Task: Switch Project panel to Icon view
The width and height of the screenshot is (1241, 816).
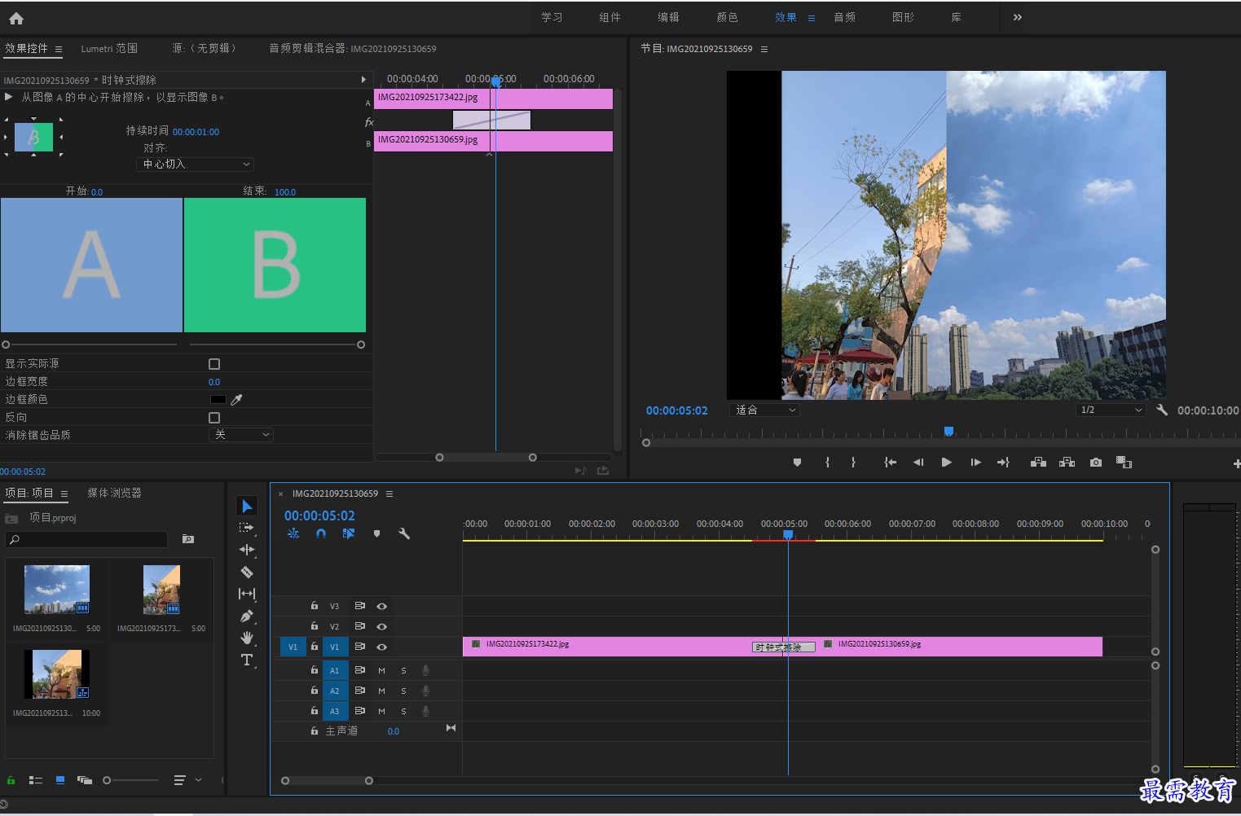Action: click(x=60, y=780)
